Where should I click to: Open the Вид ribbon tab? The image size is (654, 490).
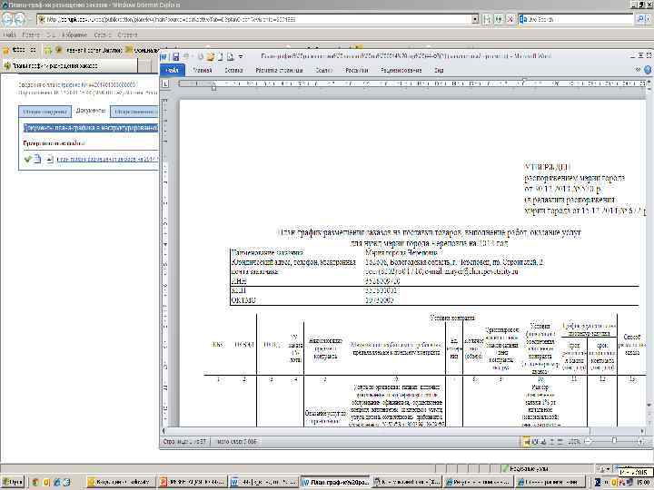(439, 71)
